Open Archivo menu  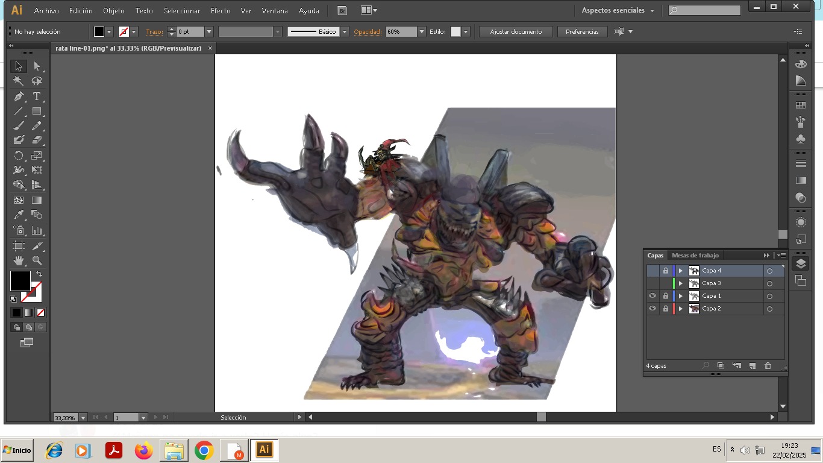point(46,11)
